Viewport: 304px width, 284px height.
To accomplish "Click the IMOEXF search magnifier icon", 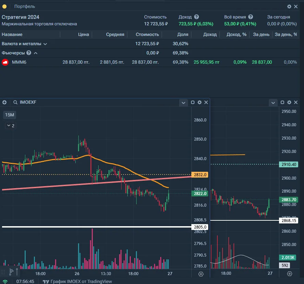I will click(15, 102).
